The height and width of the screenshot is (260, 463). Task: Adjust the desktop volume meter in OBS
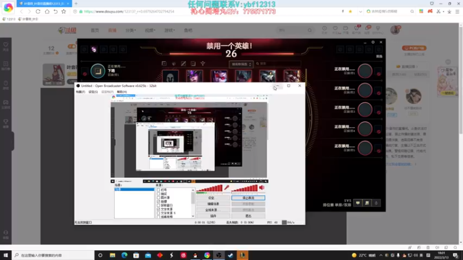click(244, 188)
